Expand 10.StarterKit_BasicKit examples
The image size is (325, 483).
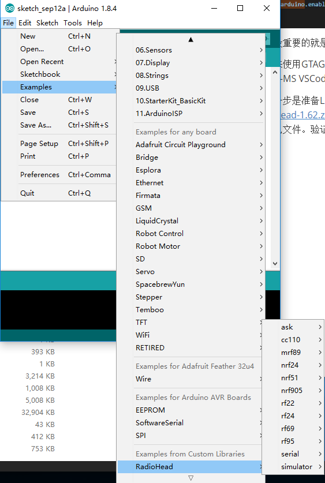(190, 100)
